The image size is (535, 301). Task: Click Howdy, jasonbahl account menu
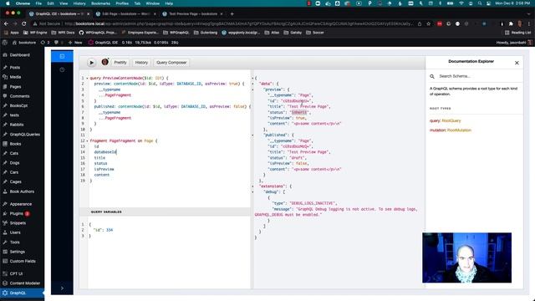(514, 43)
